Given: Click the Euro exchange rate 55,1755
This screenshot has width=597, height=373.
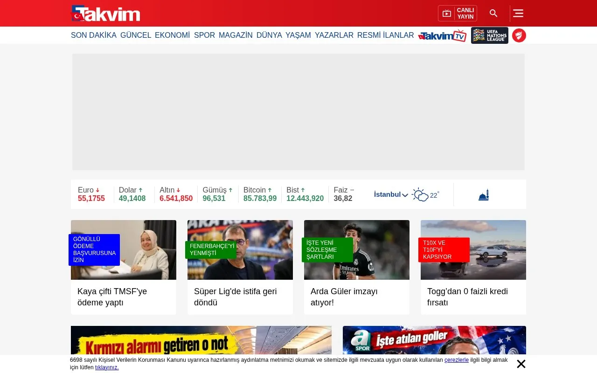Looking at the screenshot, I should coord(91,194).
